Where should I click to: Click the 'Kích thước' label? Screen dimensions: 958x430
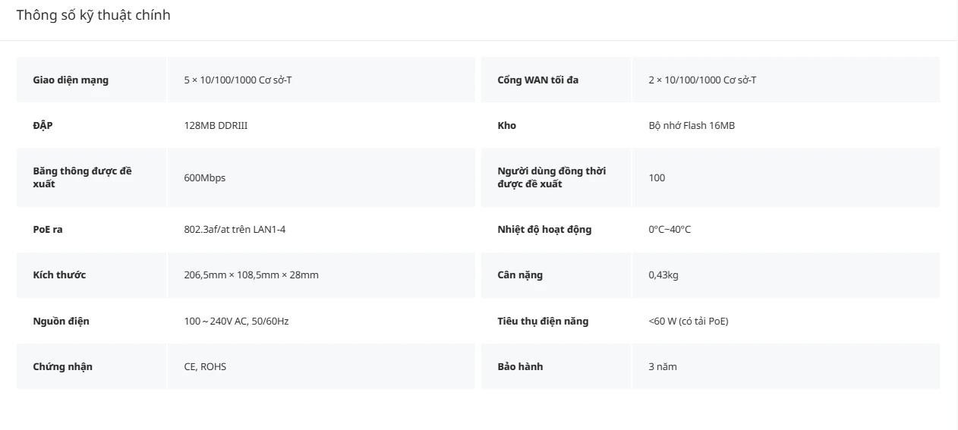click(x=59, y=275)
